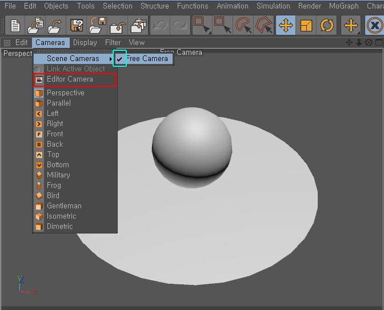Open the viewport Filter menu
The image size is (384, 310).
pos(113,43)
